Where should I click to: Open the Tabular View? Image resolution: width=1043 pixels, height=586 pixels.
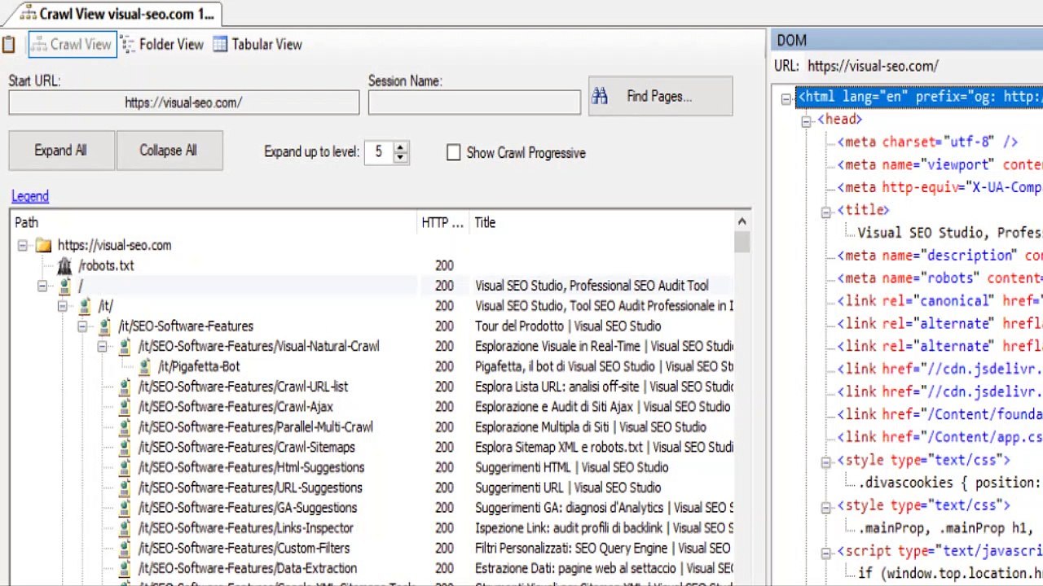pyautogui.click(x=257, y=45)
